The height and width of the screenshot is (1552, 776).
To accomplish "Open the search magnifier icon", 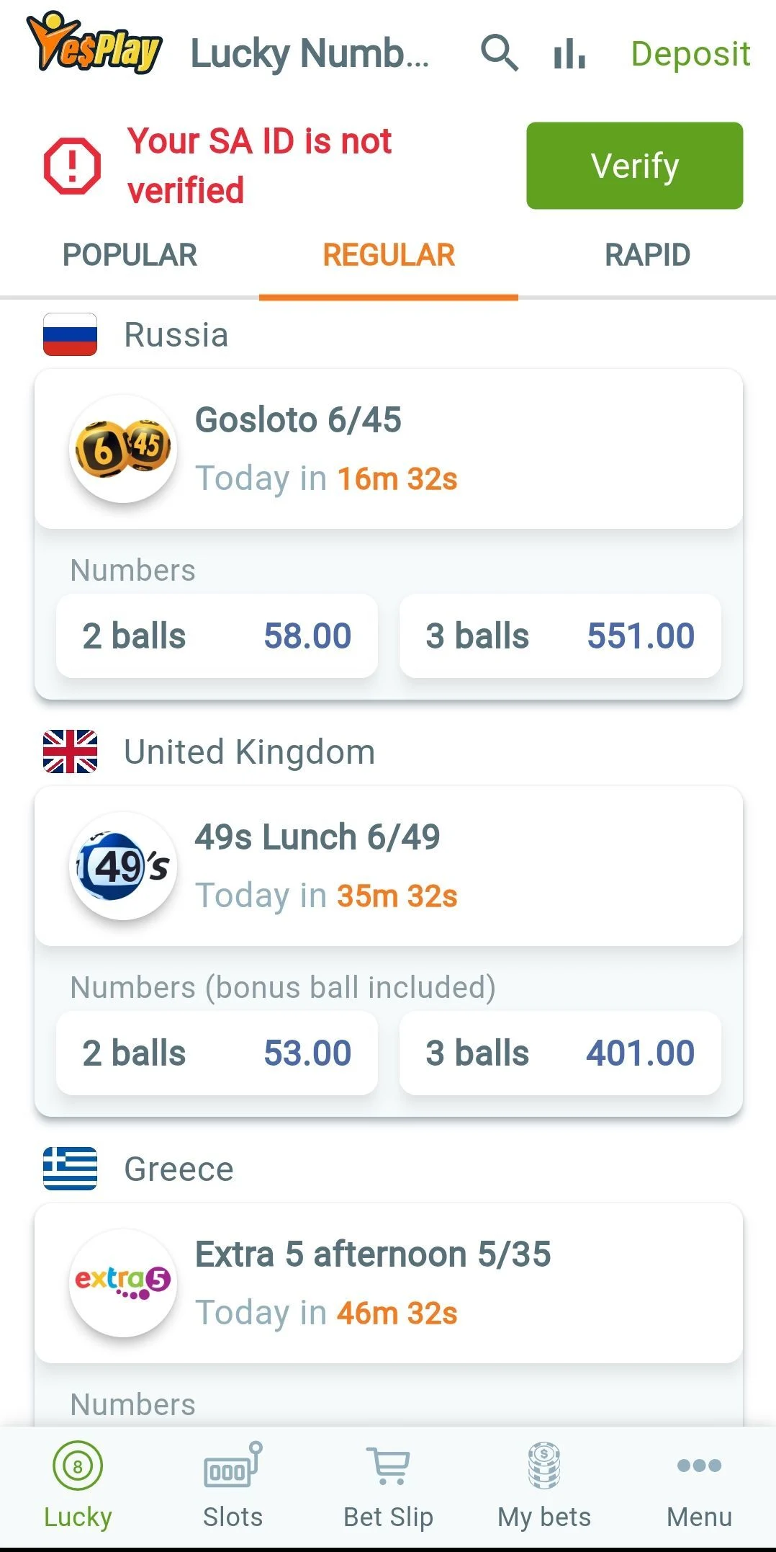I will (499, 53).
